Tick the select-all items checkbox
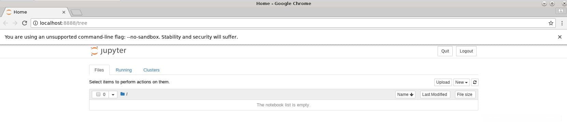Image resolution: width=567 pixels, height=124 pixels. point(98,94)
